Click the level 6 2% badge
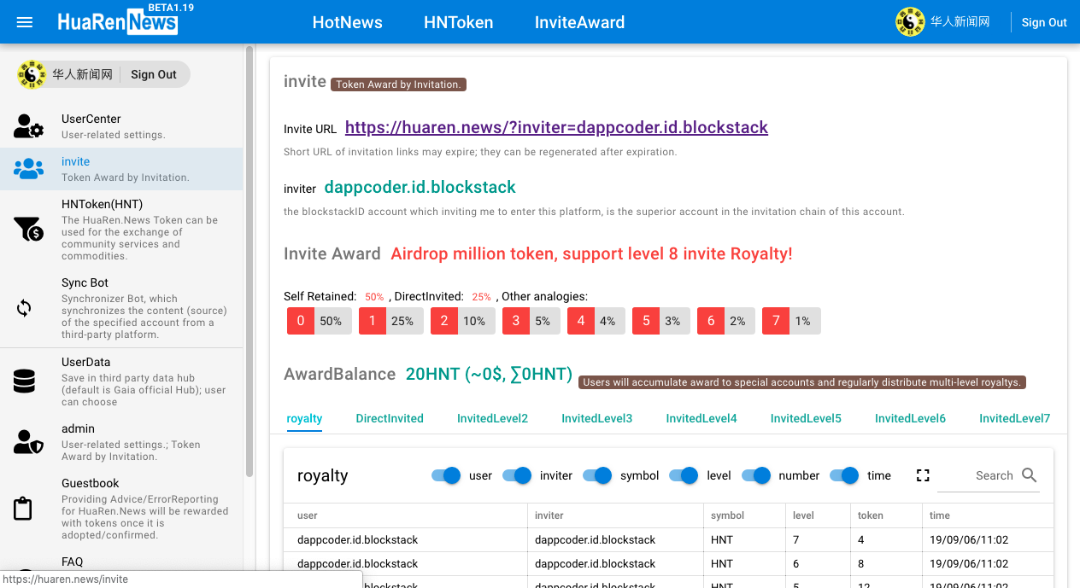Screen dimensions: 1080x588 point(726,321)
